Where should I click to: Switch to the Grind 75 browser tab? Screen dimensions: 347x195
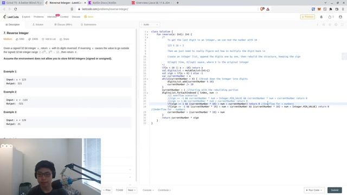pyautogui.click(x=22, y=3)
